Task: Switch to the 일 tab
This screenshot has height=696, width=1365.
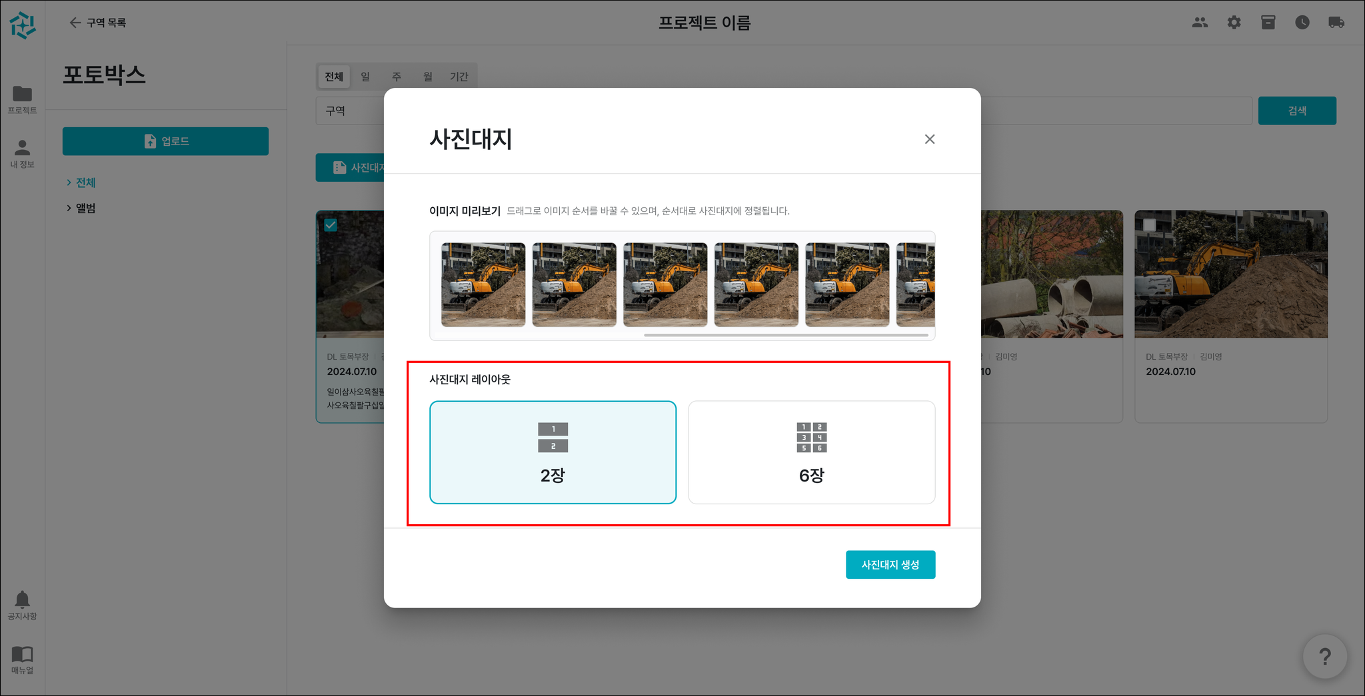Action: (x=365, y=77)
